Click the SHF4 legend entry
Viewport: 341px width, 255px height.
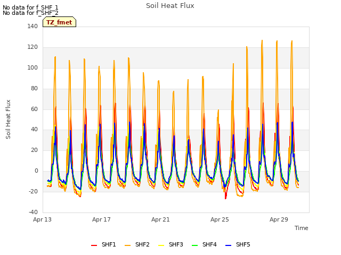[204, 244]
